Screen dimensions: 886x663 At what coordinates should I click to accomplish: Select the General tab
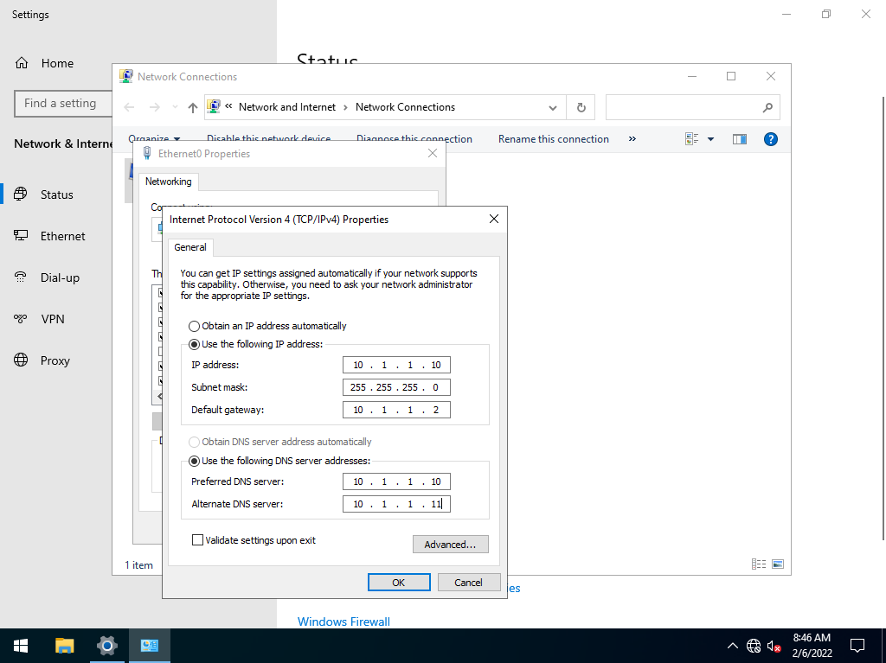point(190,247)
